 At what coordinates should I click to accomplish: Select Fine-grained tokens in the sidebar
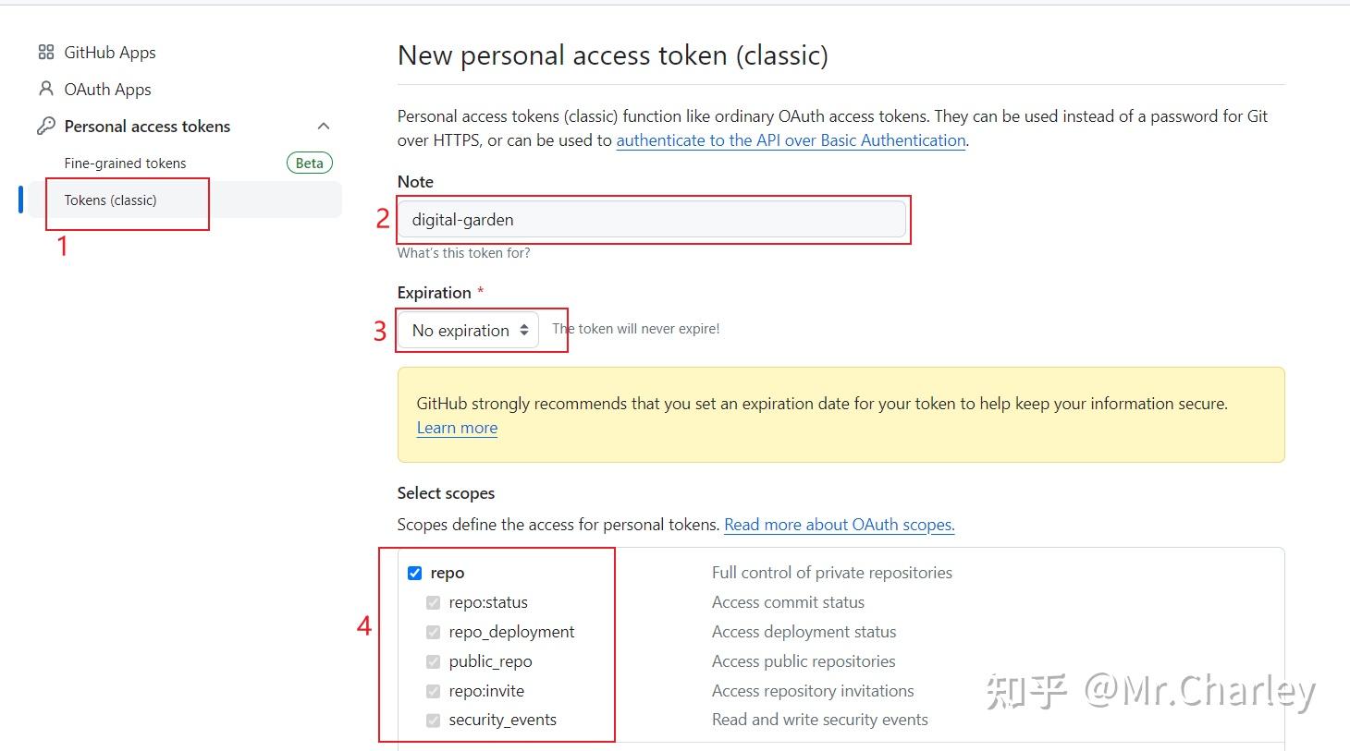125,163
